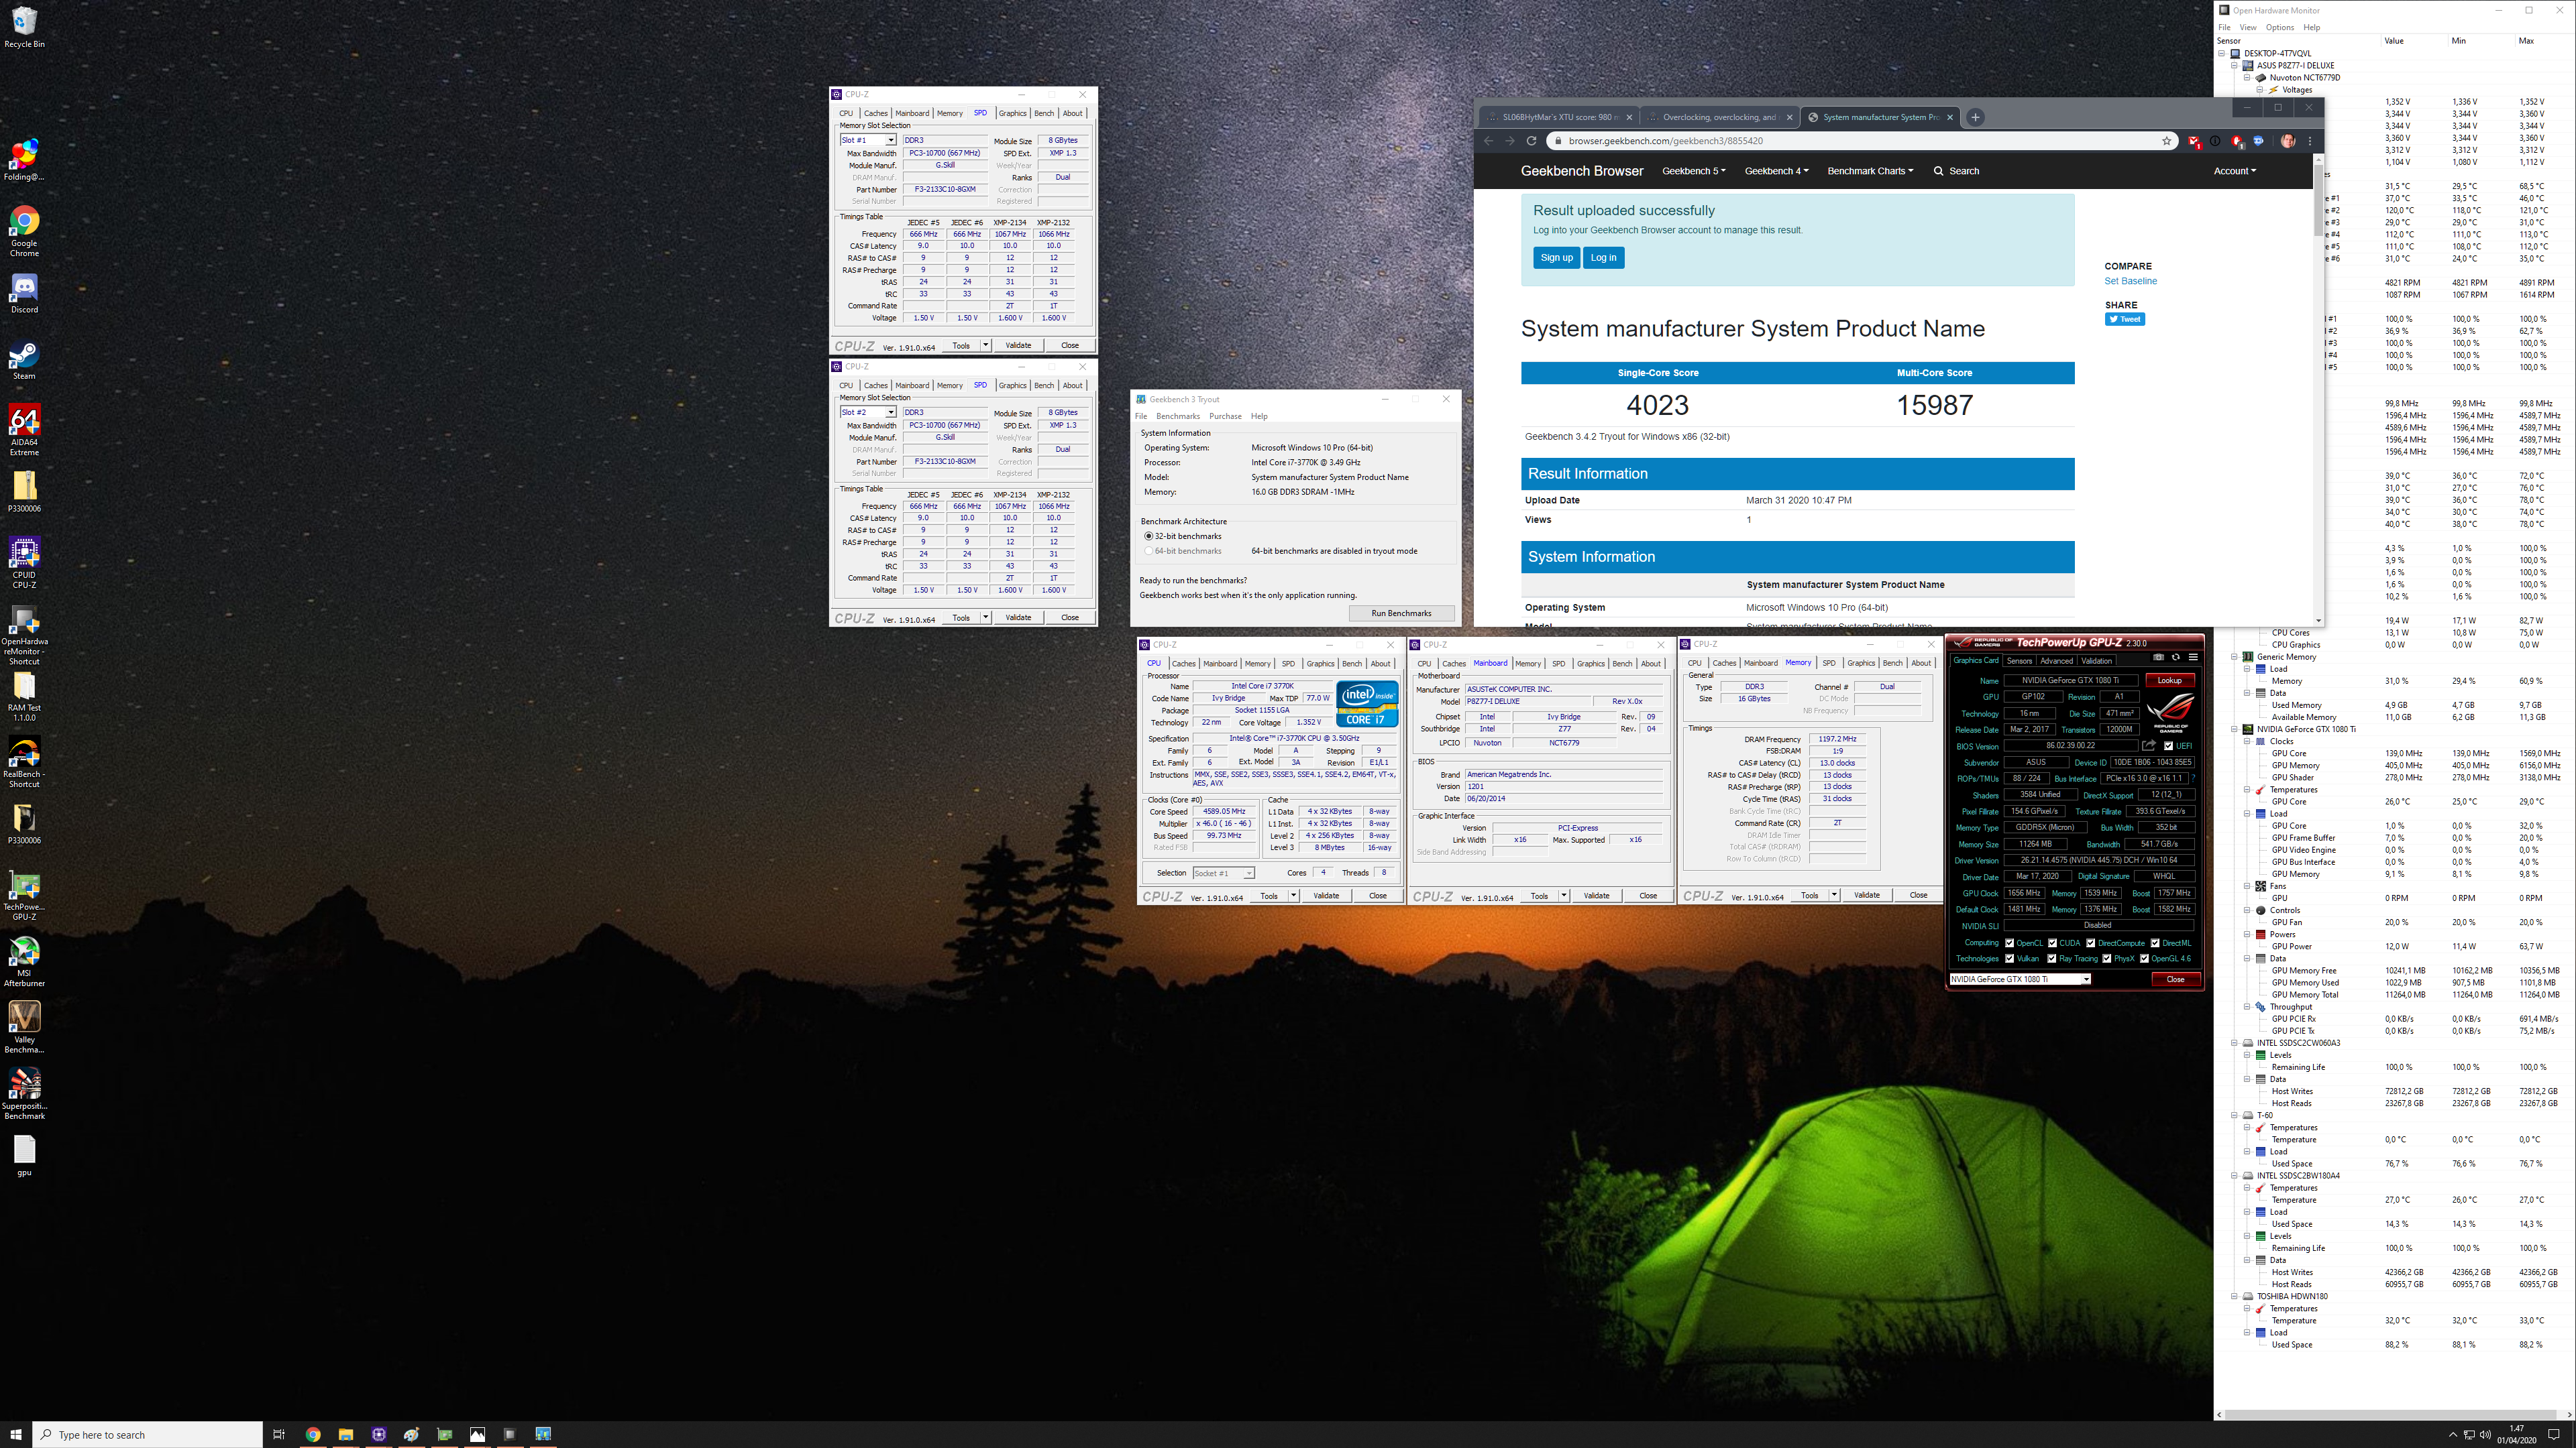Click the Discord desktop icon
The height and width of the screenshot is (1448, 2576).
[x=24, y=293]
